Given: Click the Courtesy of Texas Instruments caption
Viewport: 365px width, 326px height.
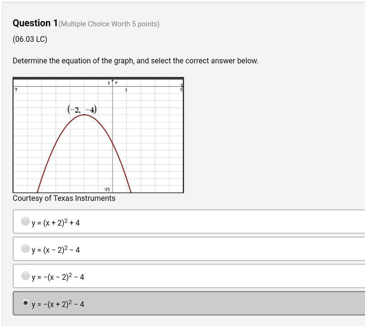Looking at the screenshot, I should point(64,198).
